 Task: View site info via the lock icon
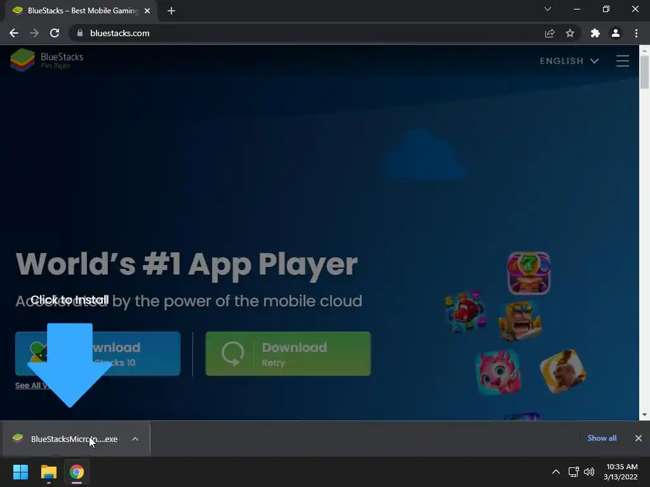pos(80,33)
